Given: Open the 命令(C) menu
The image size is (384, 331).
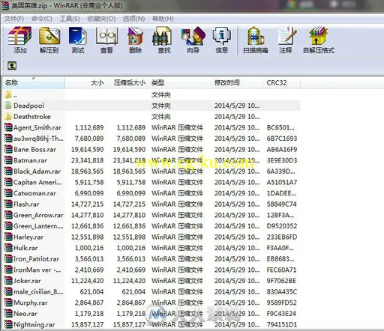Looking at the screenshot, I should [42, 19].
